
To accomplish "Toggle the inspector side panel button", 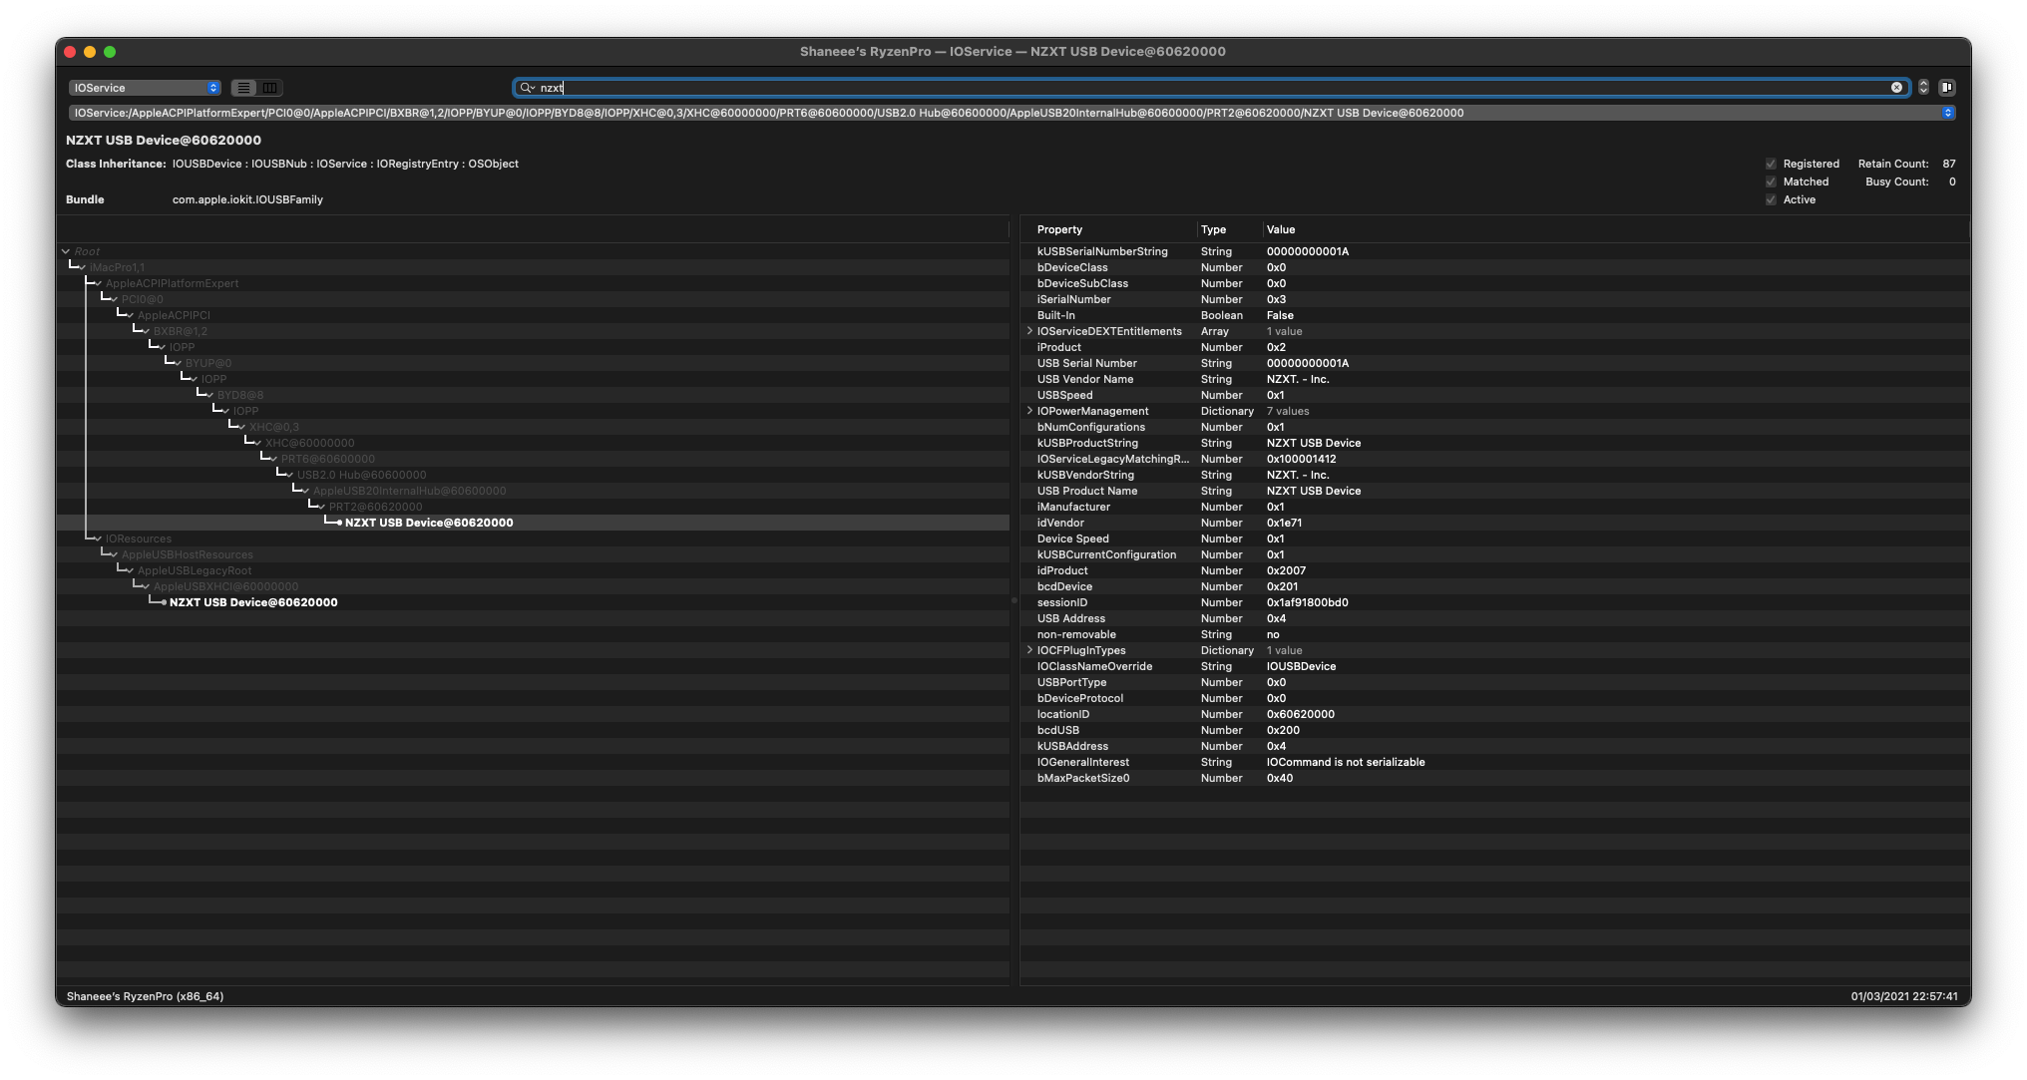I will click(x=1946, y=88).
